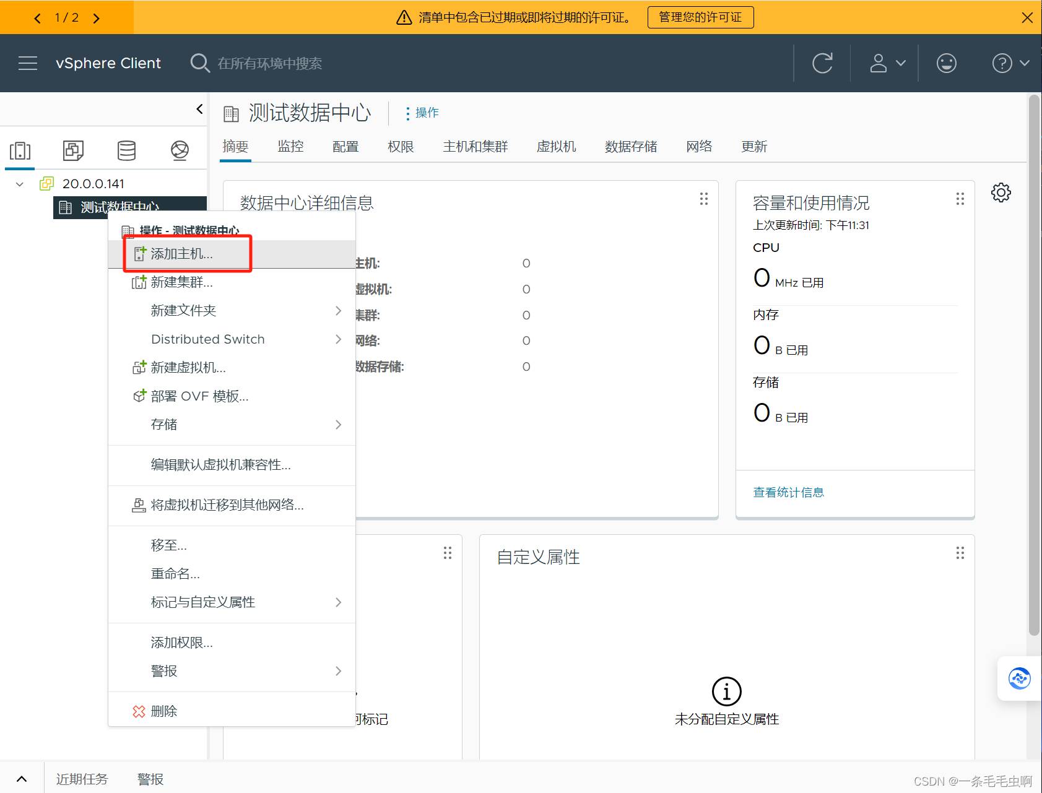Click the smiley feedback icon
The width and height of the screenshot is (1042, 793).
click(x=945, y=63)
